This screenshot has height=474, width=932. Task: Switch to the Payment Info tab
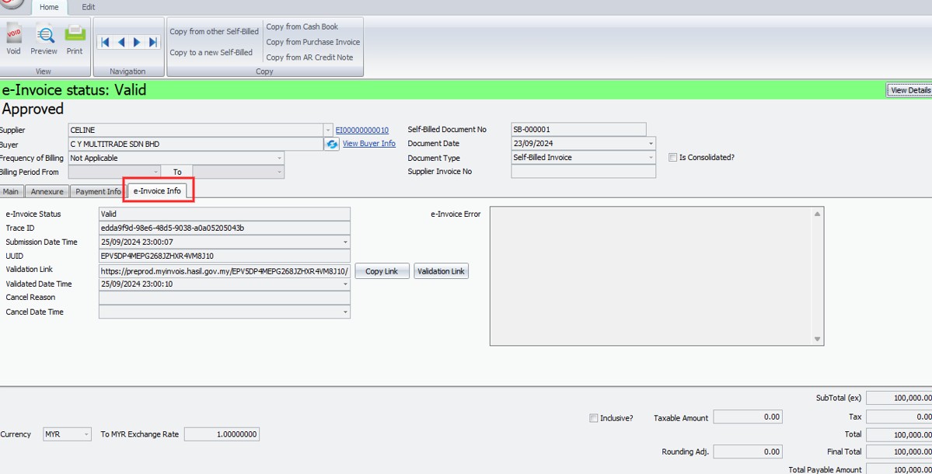tap(98, 191)
